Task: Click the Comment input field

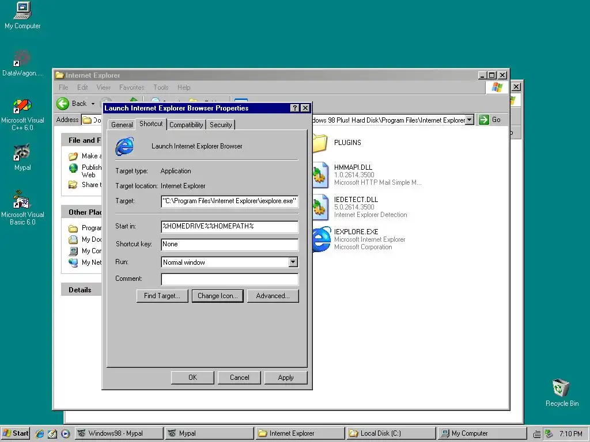Action: click(x=229, y=279)
